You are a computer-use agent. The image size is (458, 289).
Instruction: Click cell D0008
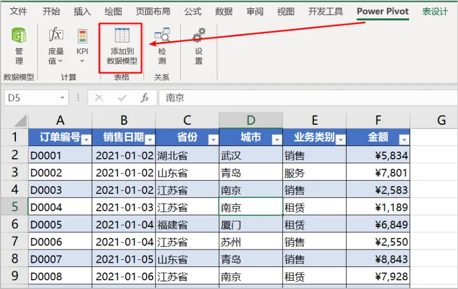60,276
